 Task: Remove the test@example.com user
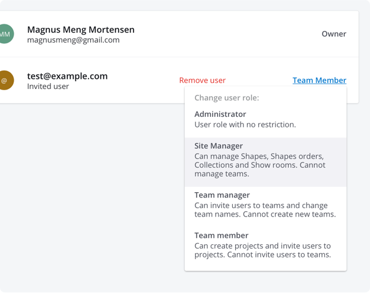click(x=202, y=81)
